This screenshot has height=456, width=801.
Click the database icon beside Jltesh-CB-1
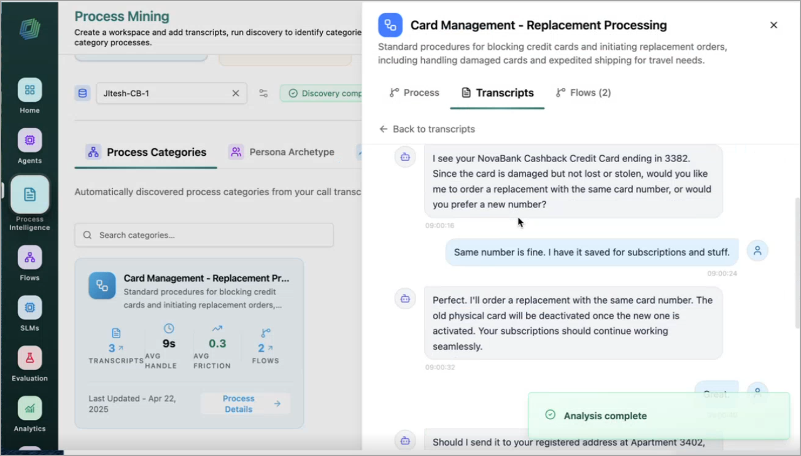[x=82, y=93]
